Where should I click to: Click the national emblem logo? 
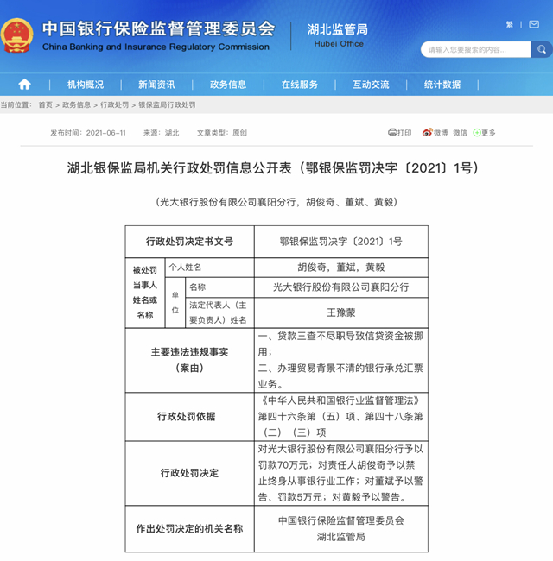point(16,35)
